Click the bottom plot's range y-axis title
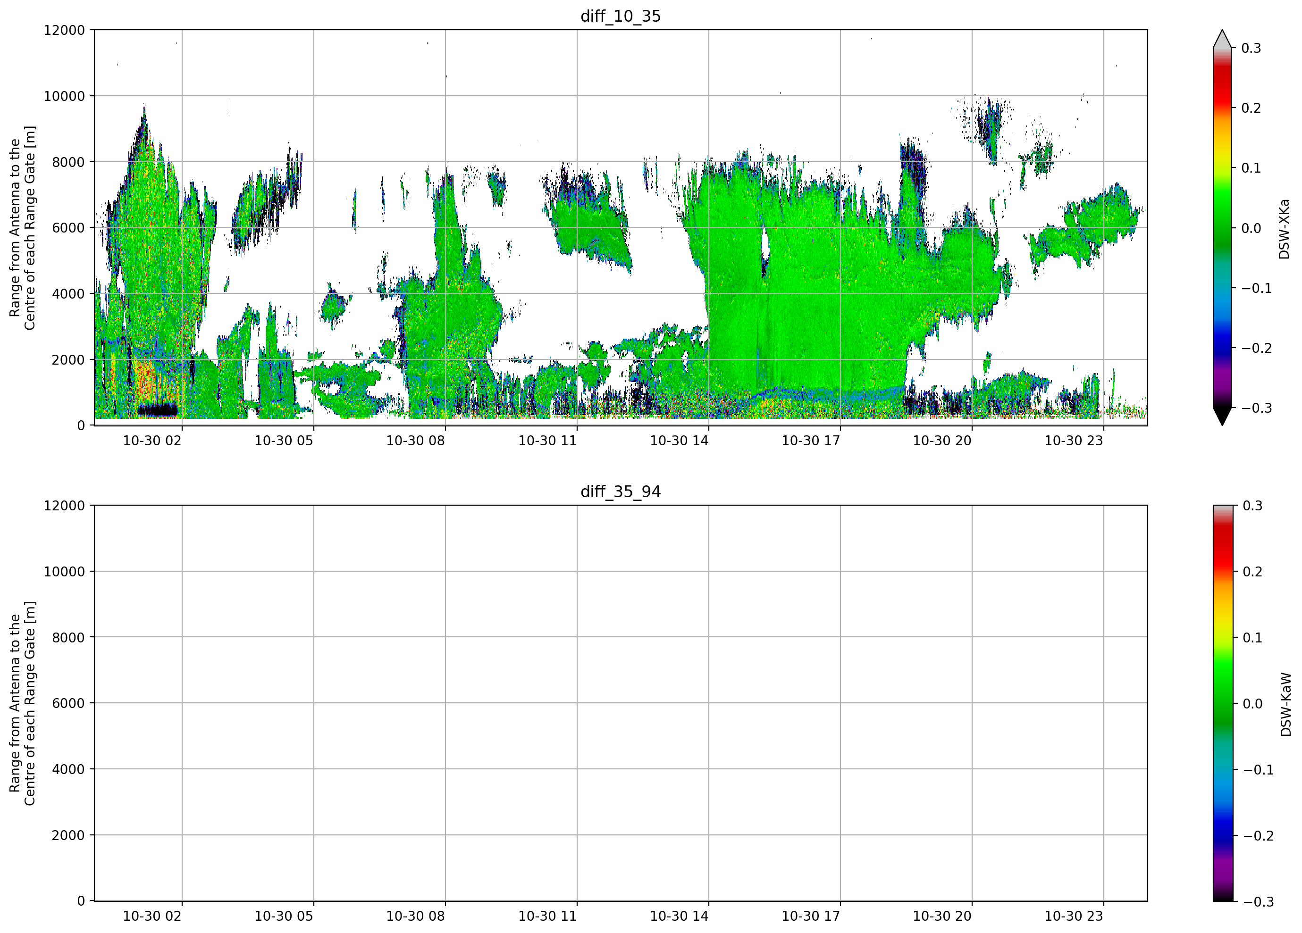The height and width of the screenshot is (933, 1302). (22, 703)
